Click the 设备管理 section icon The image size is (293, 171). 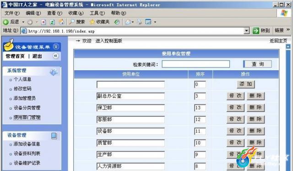pos(54,136)
